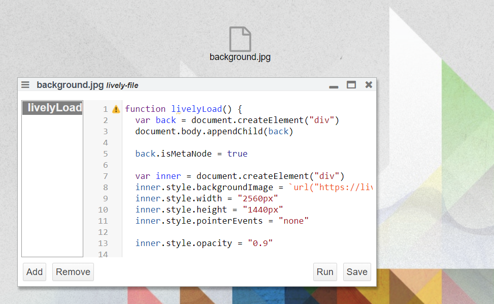Place cursor on back.isMetaNode = true line

pos(191,154)
